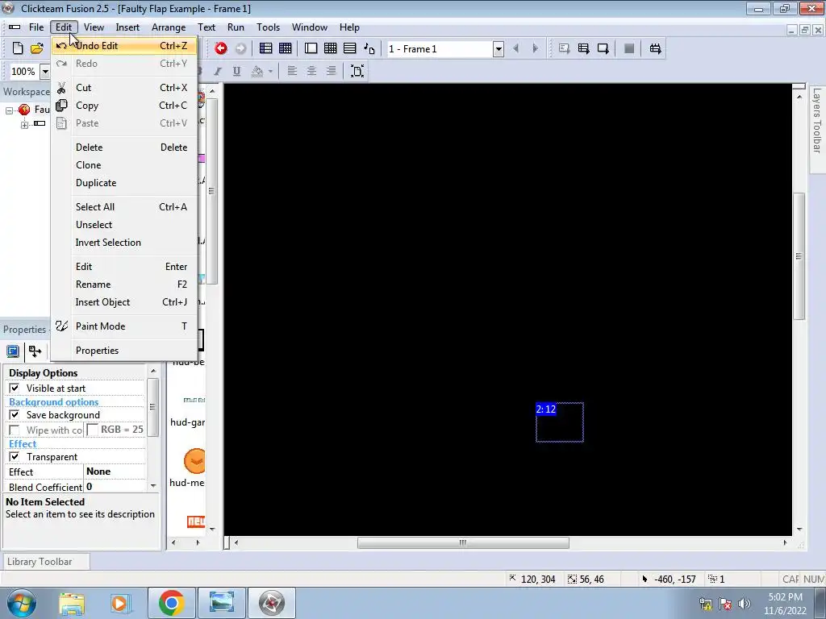
Task: Go to Previous Frame arrow
Action: tap(515, 48)
